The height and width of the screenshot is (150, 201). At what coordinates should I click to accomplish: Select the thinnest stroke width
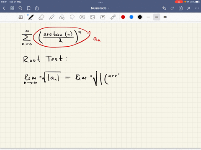[148, 17]
